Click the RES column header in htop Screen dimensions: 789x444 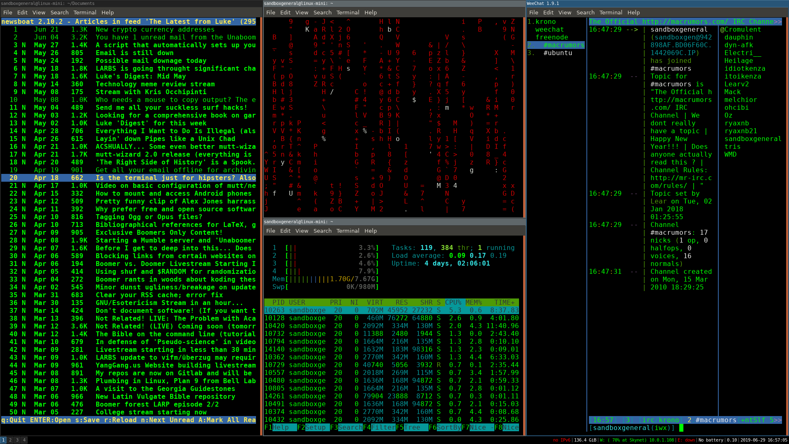click(401, 303)
